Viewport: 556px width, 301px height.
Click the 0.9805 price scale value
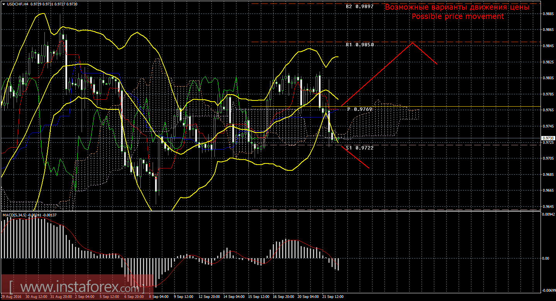pos(549,78)
